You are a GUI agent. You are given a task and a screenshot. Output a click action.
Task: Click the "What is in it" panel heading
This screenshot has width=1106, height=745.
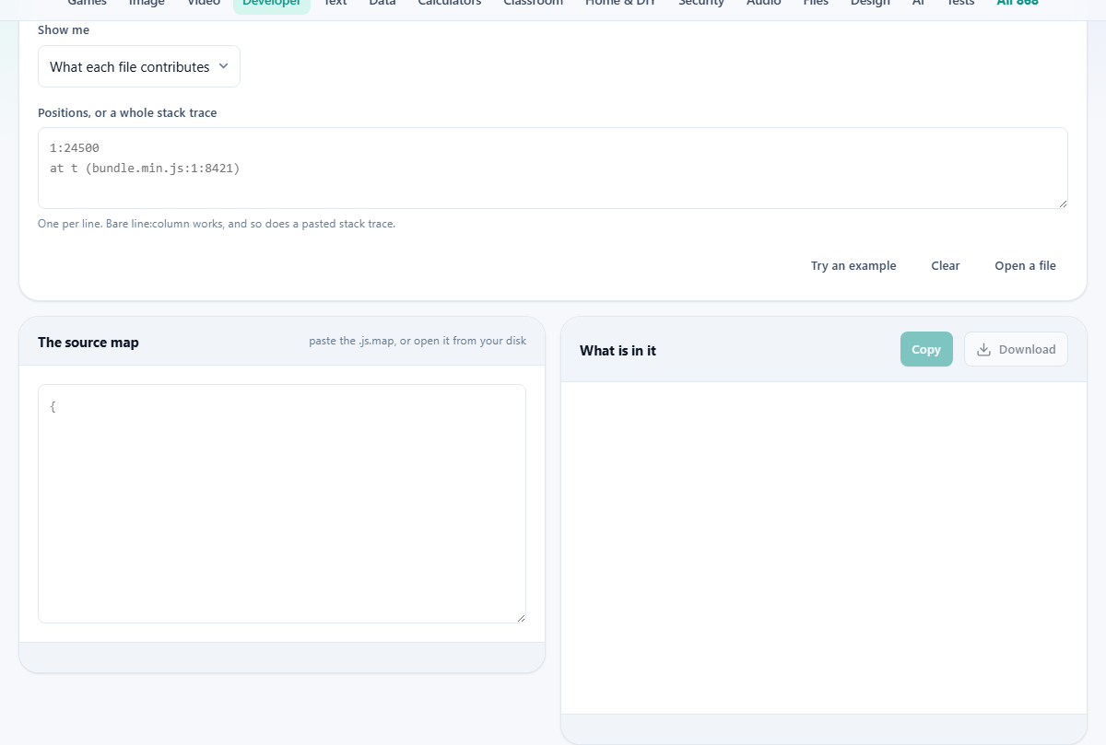click(618, 350)
